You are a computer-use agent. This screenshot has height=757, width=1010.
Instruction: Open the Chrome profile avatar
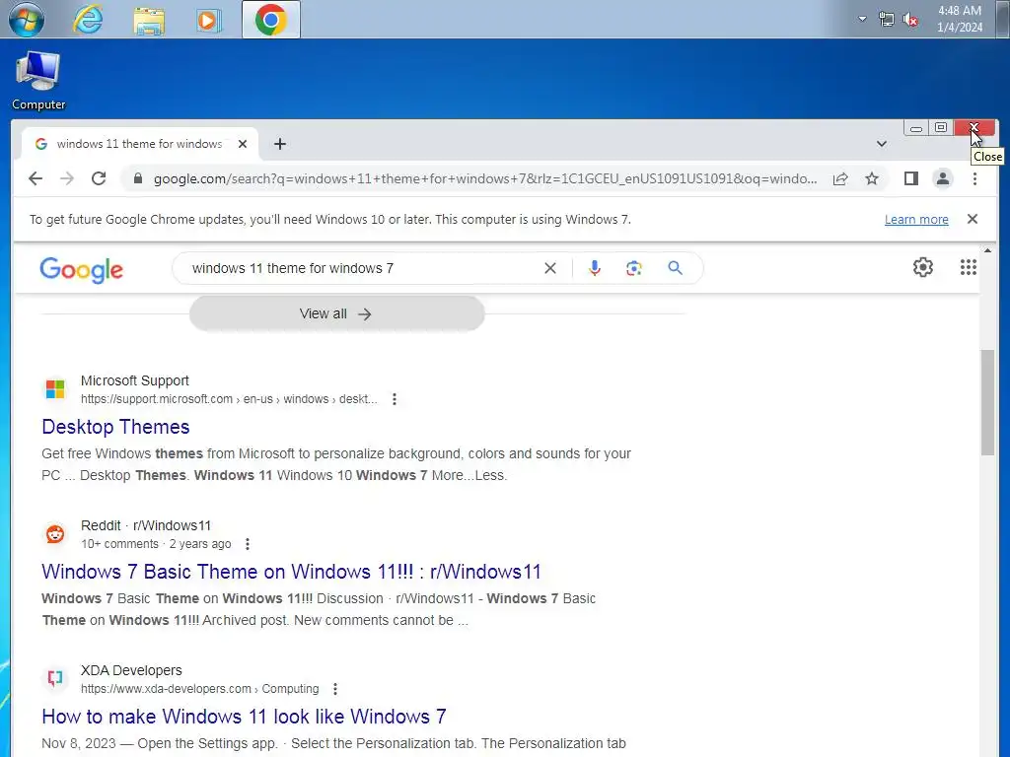(942, 179)
